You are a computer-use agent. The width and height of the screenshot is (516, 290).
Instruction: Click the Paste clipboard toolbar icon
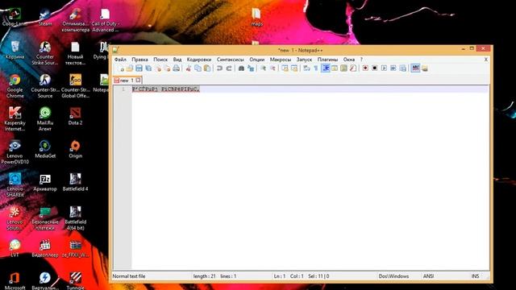click(207, 68)
